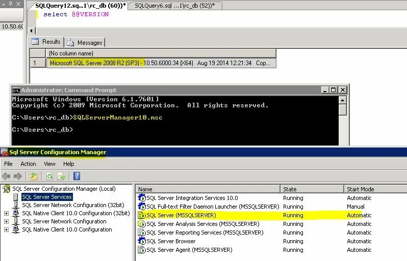
Task: Click the query editor scroll left arrow
Action: 31,31
